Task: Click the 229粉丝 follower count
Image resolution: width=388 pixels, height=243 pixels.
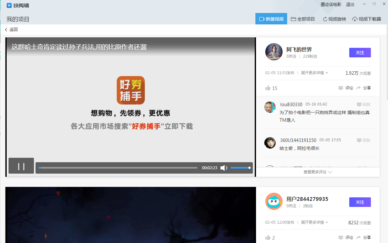Action: point(310,56)
